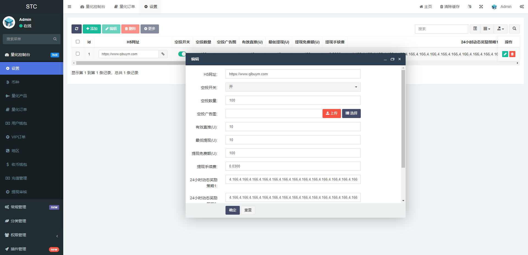Focus the 最低提现(U) input field

click(293, 140)
